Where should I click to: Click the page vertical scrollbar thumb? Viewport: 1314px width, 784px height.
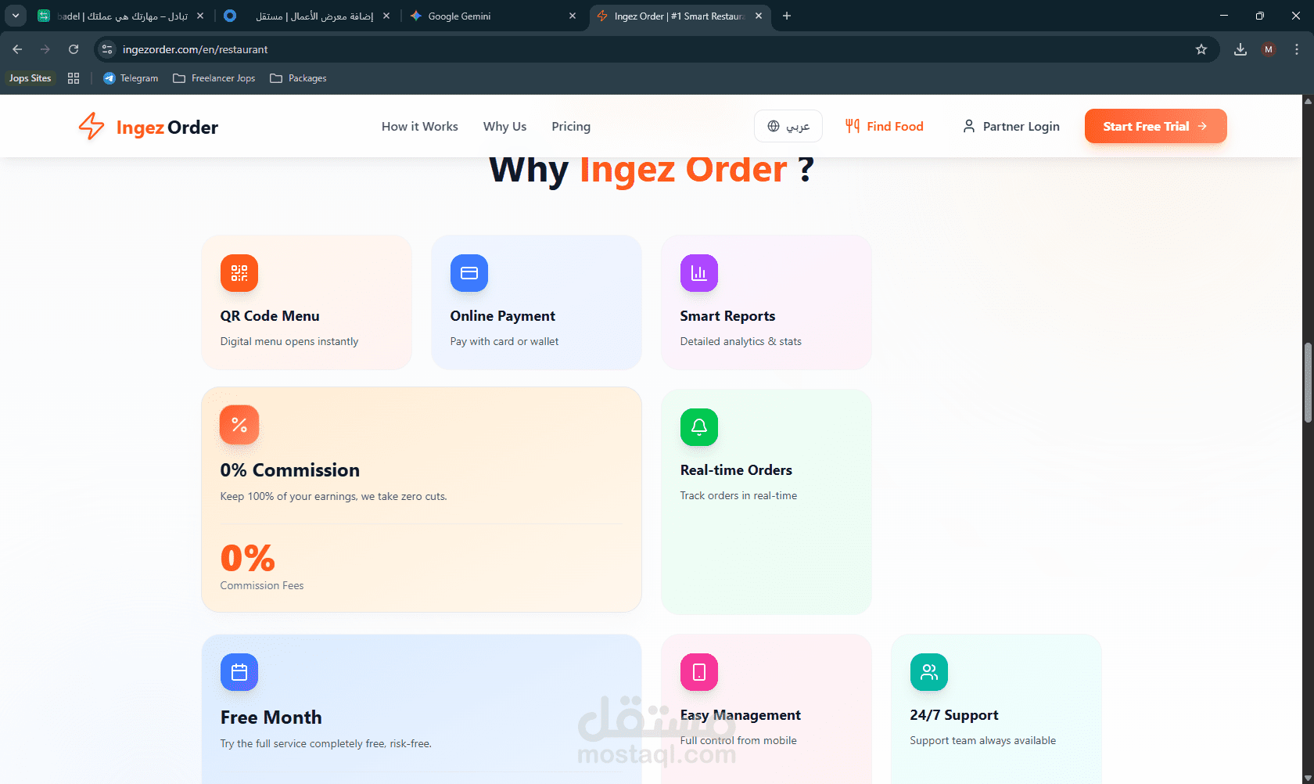[x=1308, y=383]
